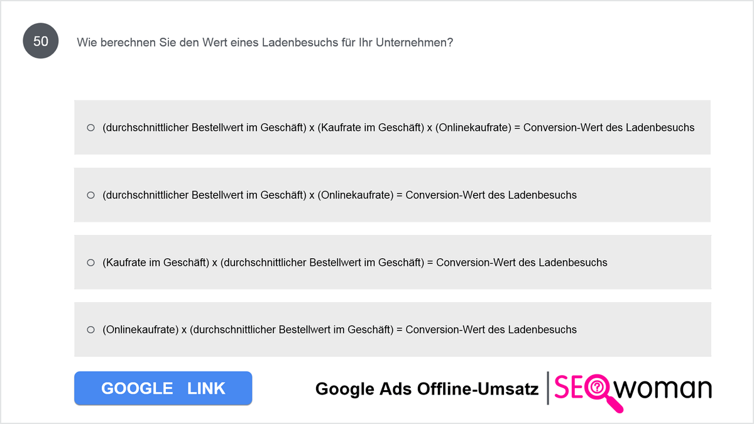
Task: Click the first answer option text
Action: pyautogui.click(x=398, y=128)
